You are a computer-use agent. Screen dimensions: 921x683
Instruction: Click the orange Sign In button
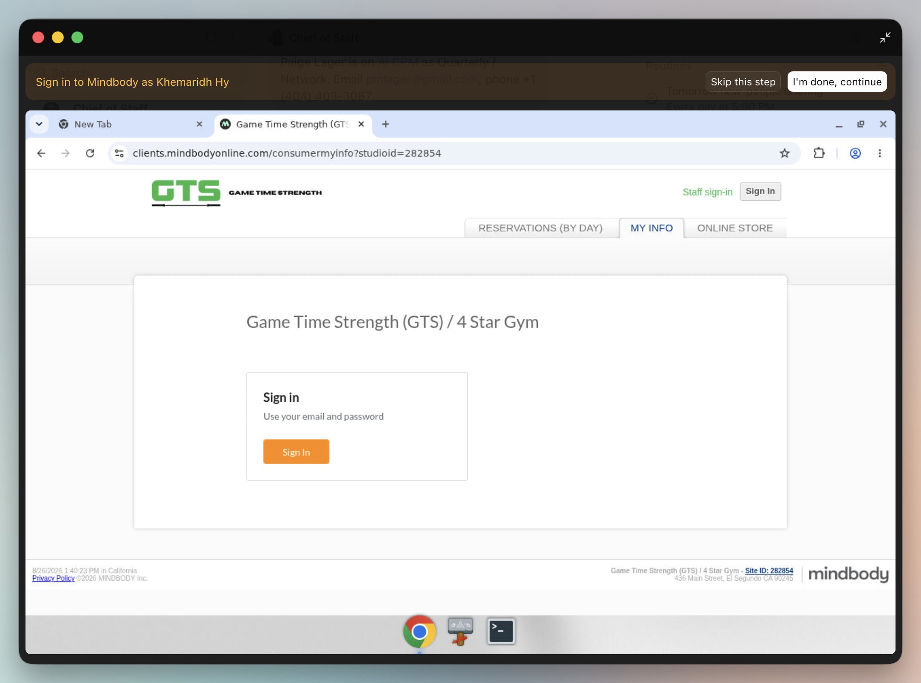pyautogui.click(x=296, y=452)
